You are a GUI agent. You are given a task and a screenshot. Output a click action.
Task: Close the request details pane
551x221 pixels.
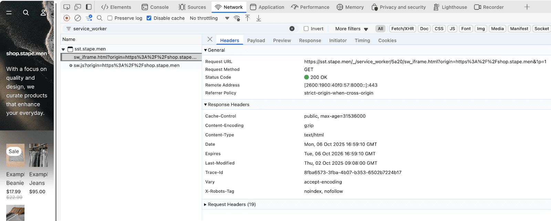[x=210, y=40]
